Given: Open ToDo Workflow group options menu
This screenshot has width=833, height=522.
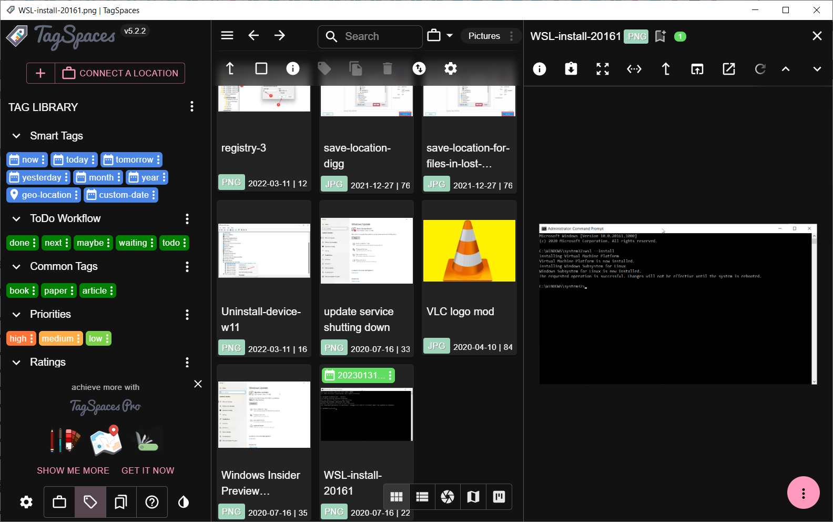Looking at the screenshot, I should (x=187, y=219).
